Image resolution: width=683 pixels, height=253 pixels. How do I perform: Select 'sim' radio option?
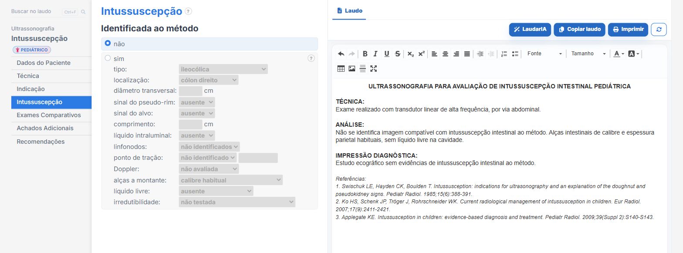108,58
